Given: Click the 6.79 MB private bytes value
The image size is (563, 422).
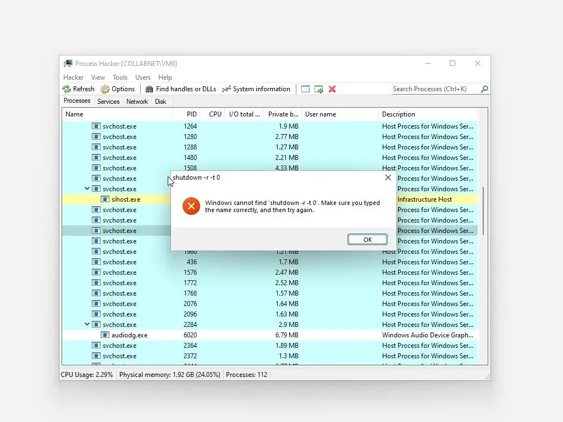Looking at the screenshot, I should point(286,335).
